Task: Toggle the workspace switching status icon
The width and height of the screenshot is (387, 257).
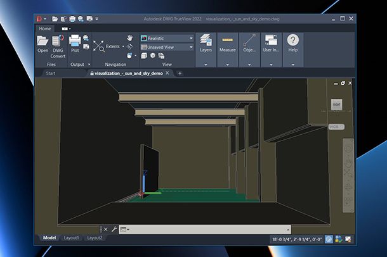Action: point(339,239)
